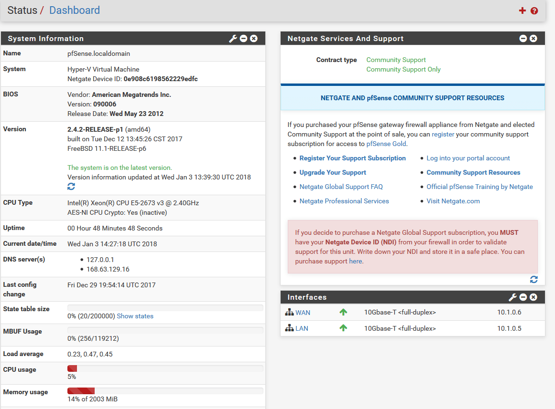Click hostname pfSense.localdomain

pos(99,54)
